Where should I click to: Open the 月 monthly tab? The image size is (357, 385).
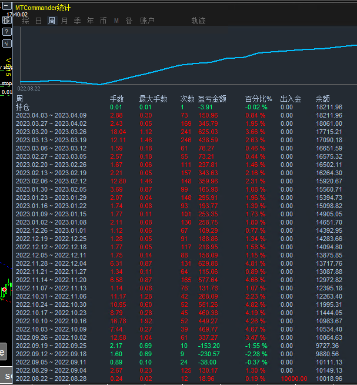tap(64, 21)
